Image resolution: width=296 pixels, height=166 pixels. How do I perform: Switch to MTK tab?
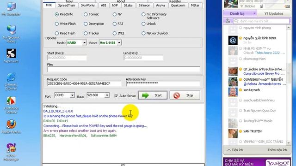point(49,5)
